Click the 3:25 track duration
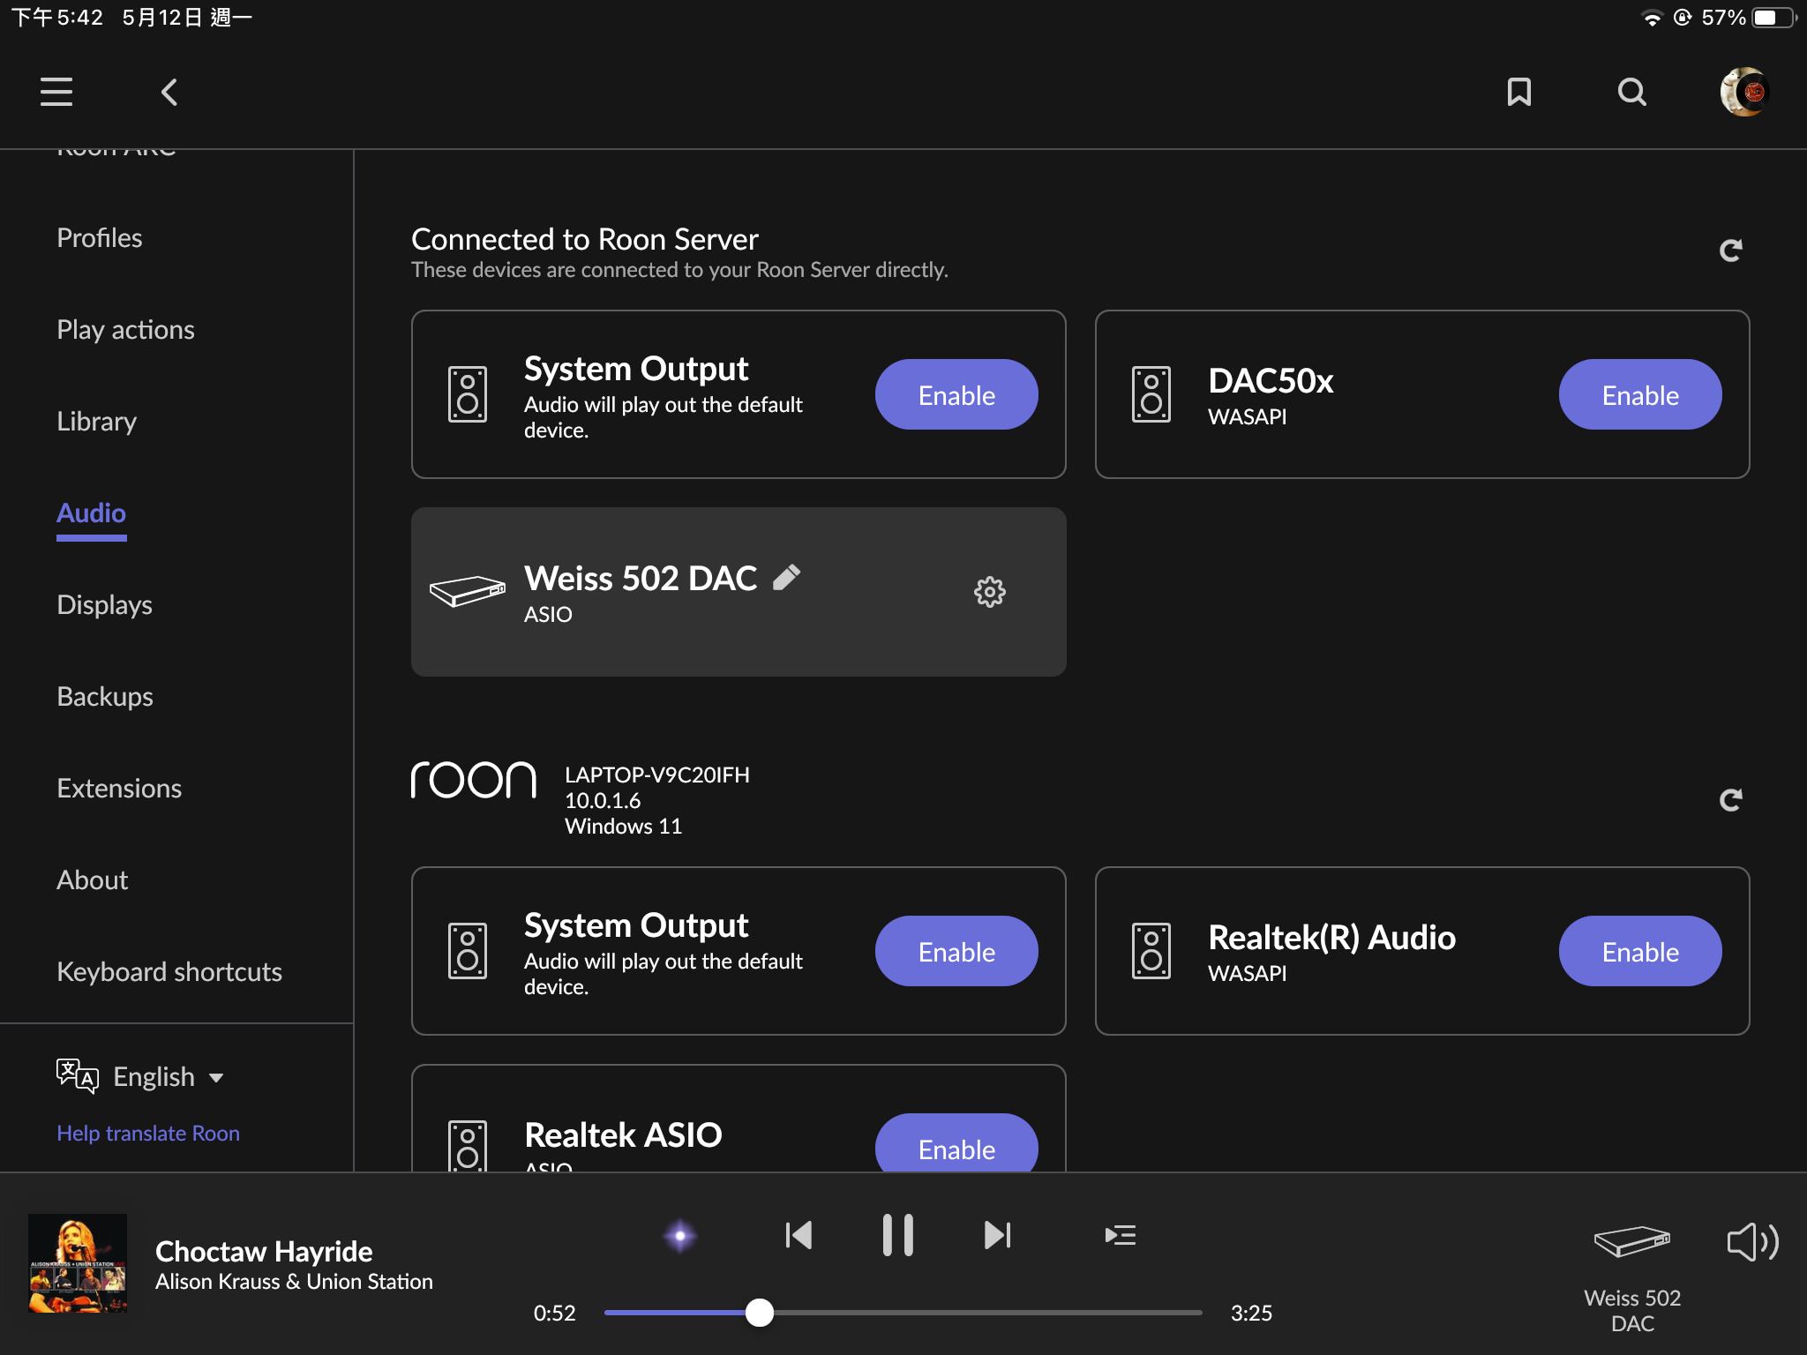This screenshot has height=1355, width=1807. click(1251, 1313)
